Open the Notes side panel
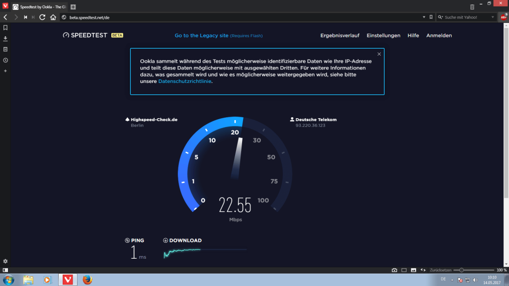The image size is (509, 286). pyautogui.click(x=5, y=49)
